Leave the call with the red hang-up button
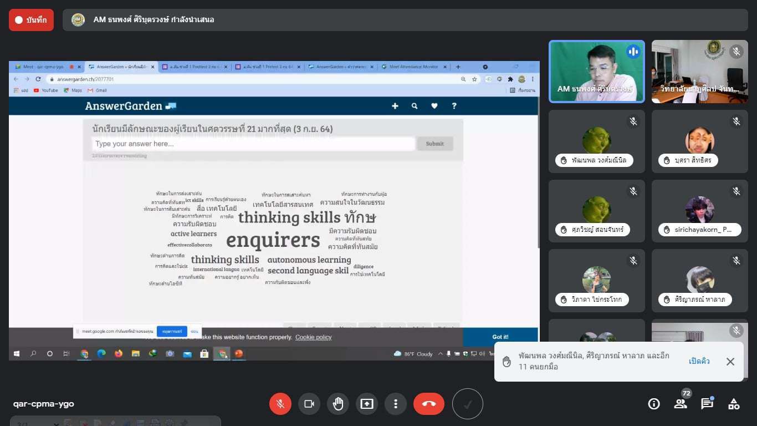 click(x=428, y=404)
